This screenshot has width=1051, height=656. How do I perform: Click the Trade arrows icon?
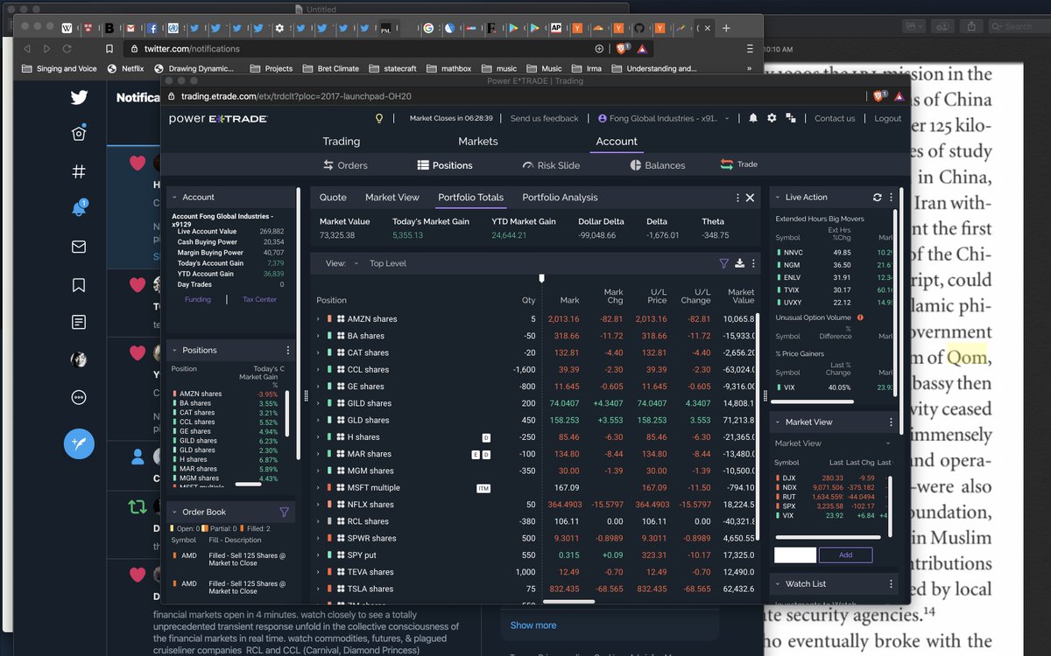727,164
